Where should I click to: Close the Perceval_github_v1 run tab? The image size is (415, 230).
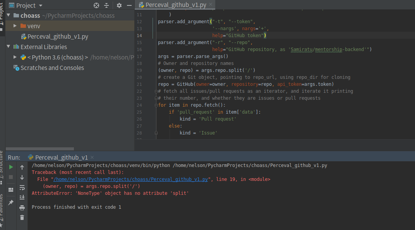point(92,157)
